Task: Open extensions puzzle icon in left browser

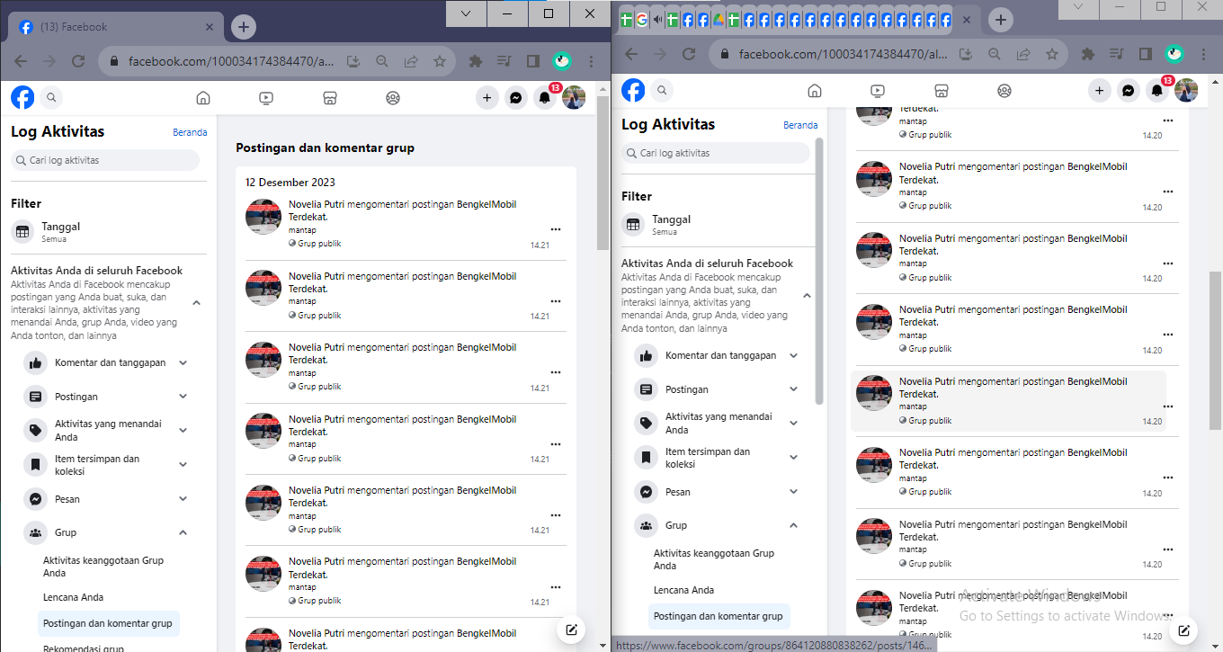Action: 476,61
